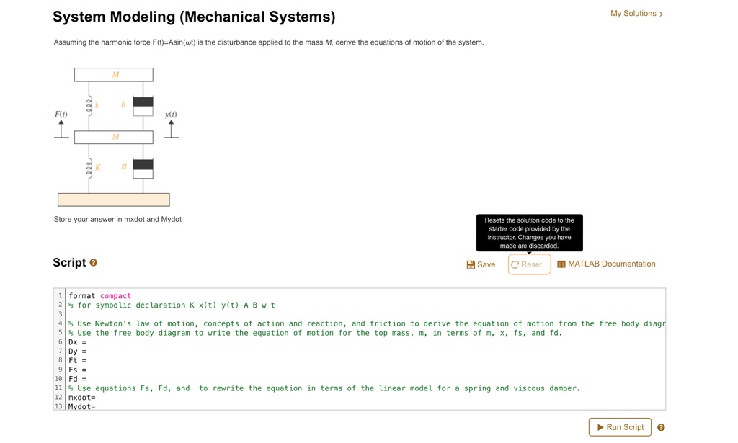Expand My Solutions using its chevron

[x=659, y=13]
